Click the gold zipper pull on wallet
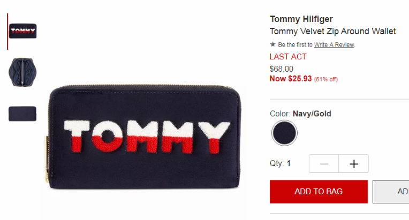This screenshot has height=220, width=409. coord(47,160)
